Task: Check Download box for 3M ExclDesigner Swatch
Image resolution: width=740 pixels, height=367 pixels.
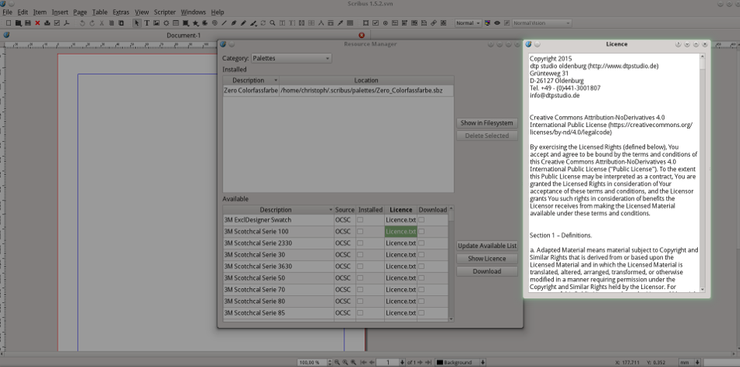Action: (422, 220)
